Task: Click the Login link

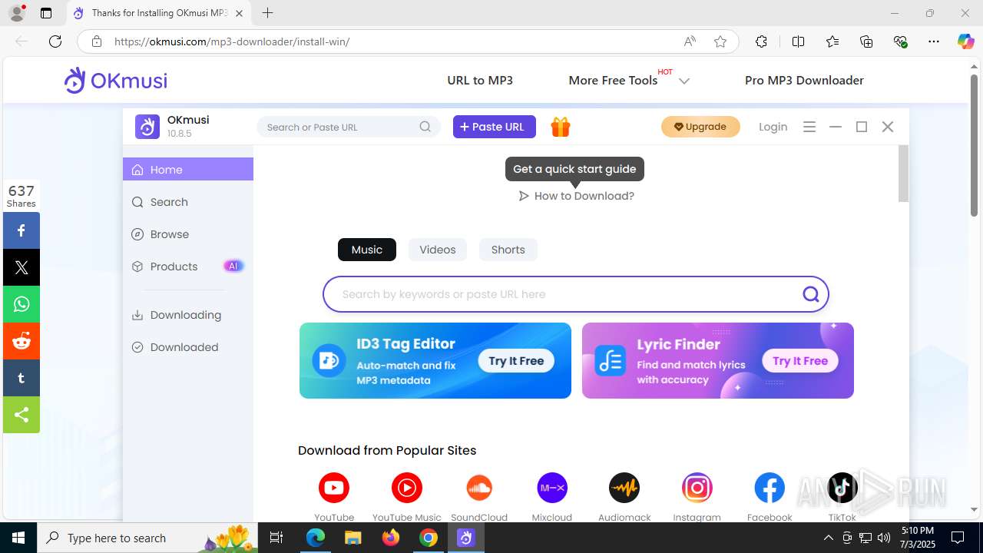Action: [x=773, y=127]
